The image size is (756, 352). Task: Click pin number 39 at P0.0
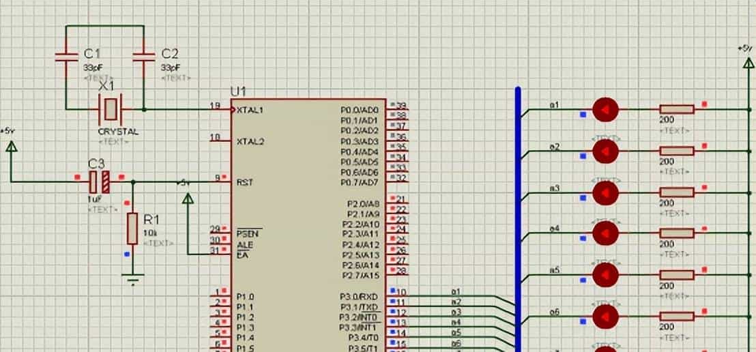pyautogui.click(x=401, y=106)
